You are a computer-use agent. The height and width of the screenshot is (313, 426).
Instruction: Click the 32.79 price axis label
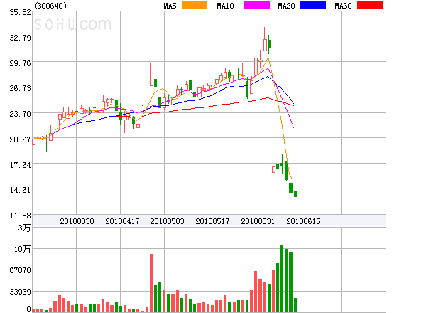click(20, 38)
